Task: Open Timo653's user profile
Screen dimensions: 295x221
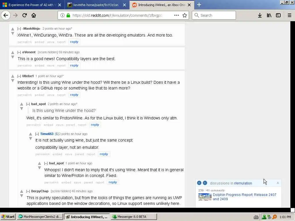Action: click(x=47, y=134)
